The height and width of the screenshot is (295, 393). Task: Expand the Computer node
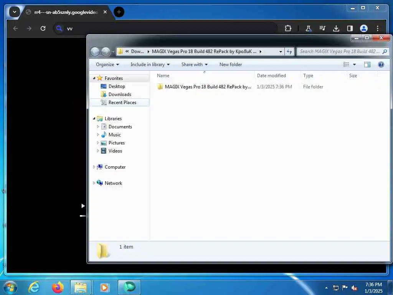(x=94, y=167)
